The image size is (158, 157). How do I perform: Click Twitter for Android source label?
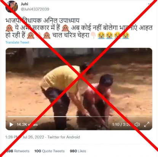click(64, 137)
